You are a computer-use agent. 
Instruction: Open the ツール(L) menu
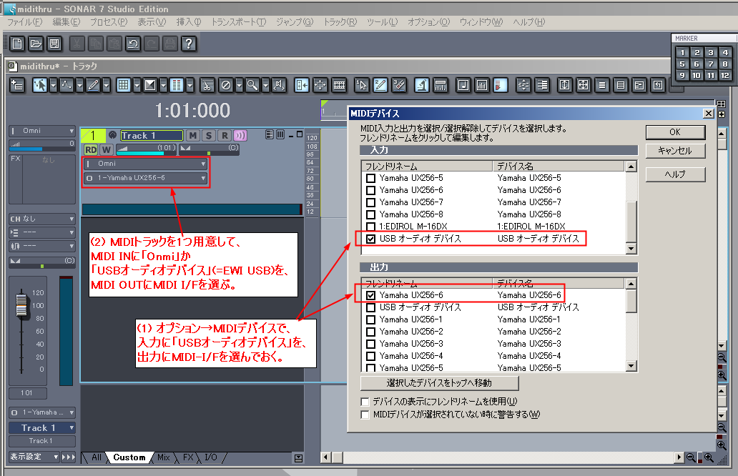click(x=382, y=22)
